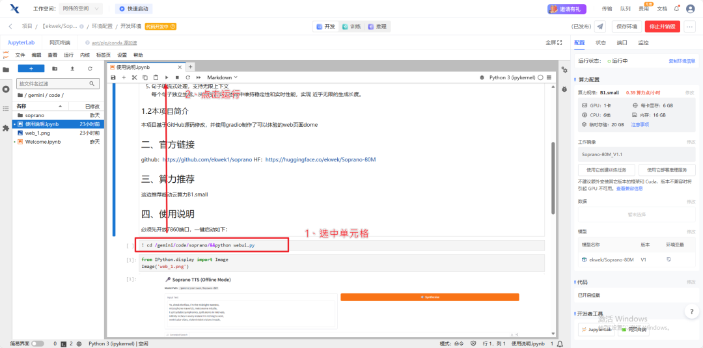Open a new launcher with the blue plus button
This screenshot has width=703, height=348.
[31, 68]
